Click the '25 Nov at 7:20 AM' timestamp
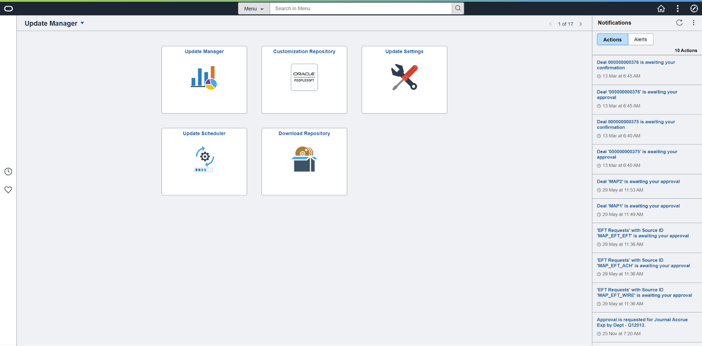Screen dimensions: 702x346 point(621,334)
